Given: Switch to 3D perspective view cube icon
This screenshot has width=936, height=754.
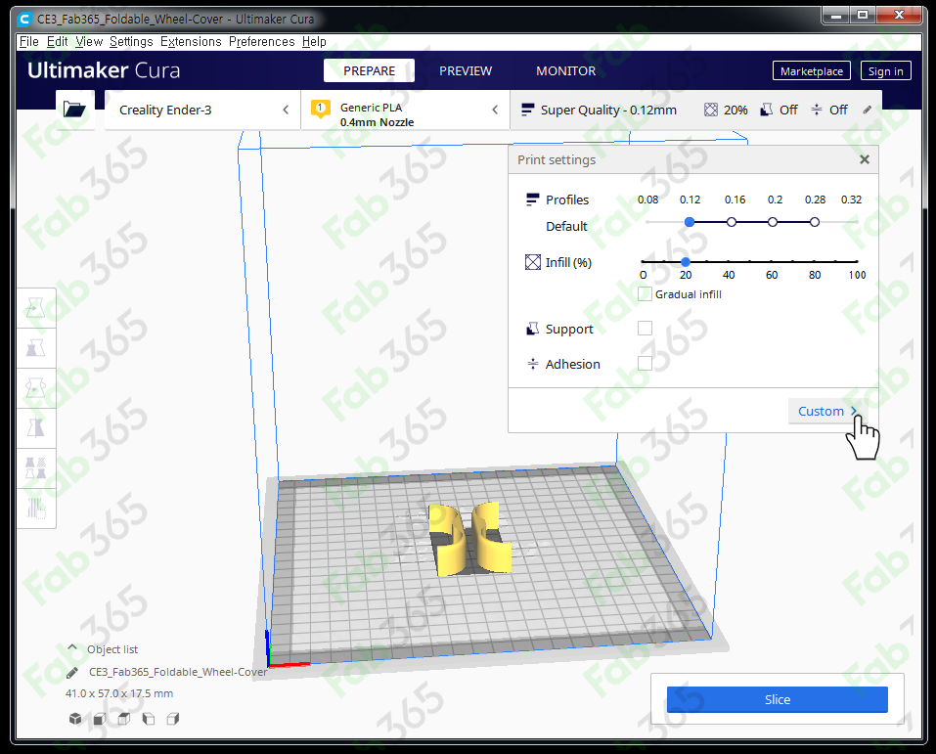Looking at the screenshot, I should tap(75, 718).
